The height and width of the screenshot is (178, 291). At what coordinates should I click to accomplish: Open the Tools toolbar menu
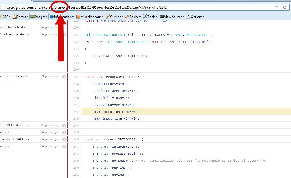pos(150,17)
